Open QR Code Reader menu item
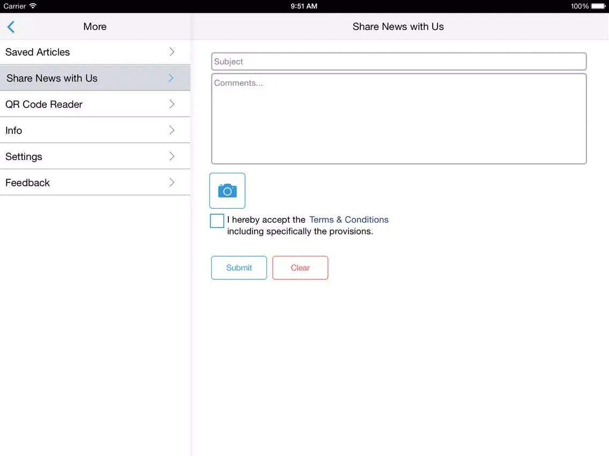 [95, 104]
